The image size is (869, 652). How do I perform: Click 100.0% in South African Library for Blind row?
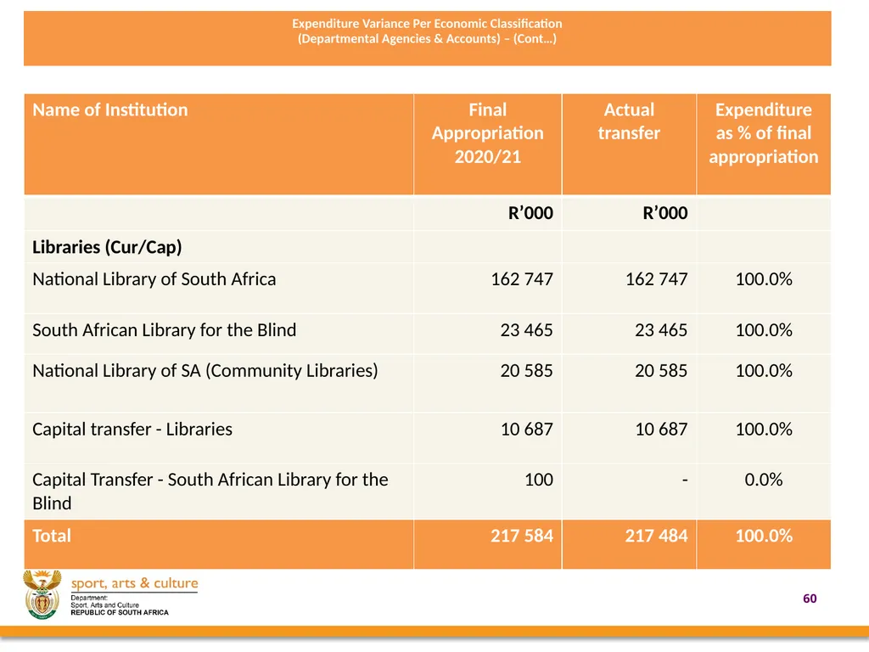tap(764, 330)
